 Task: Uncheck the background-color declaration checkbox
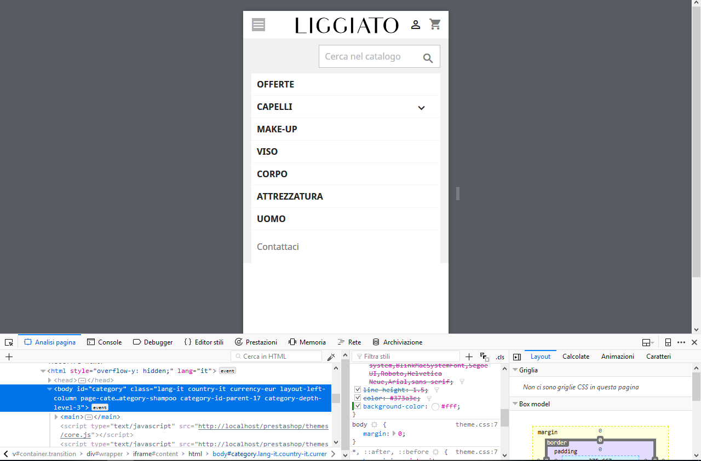tap(358, 406)
